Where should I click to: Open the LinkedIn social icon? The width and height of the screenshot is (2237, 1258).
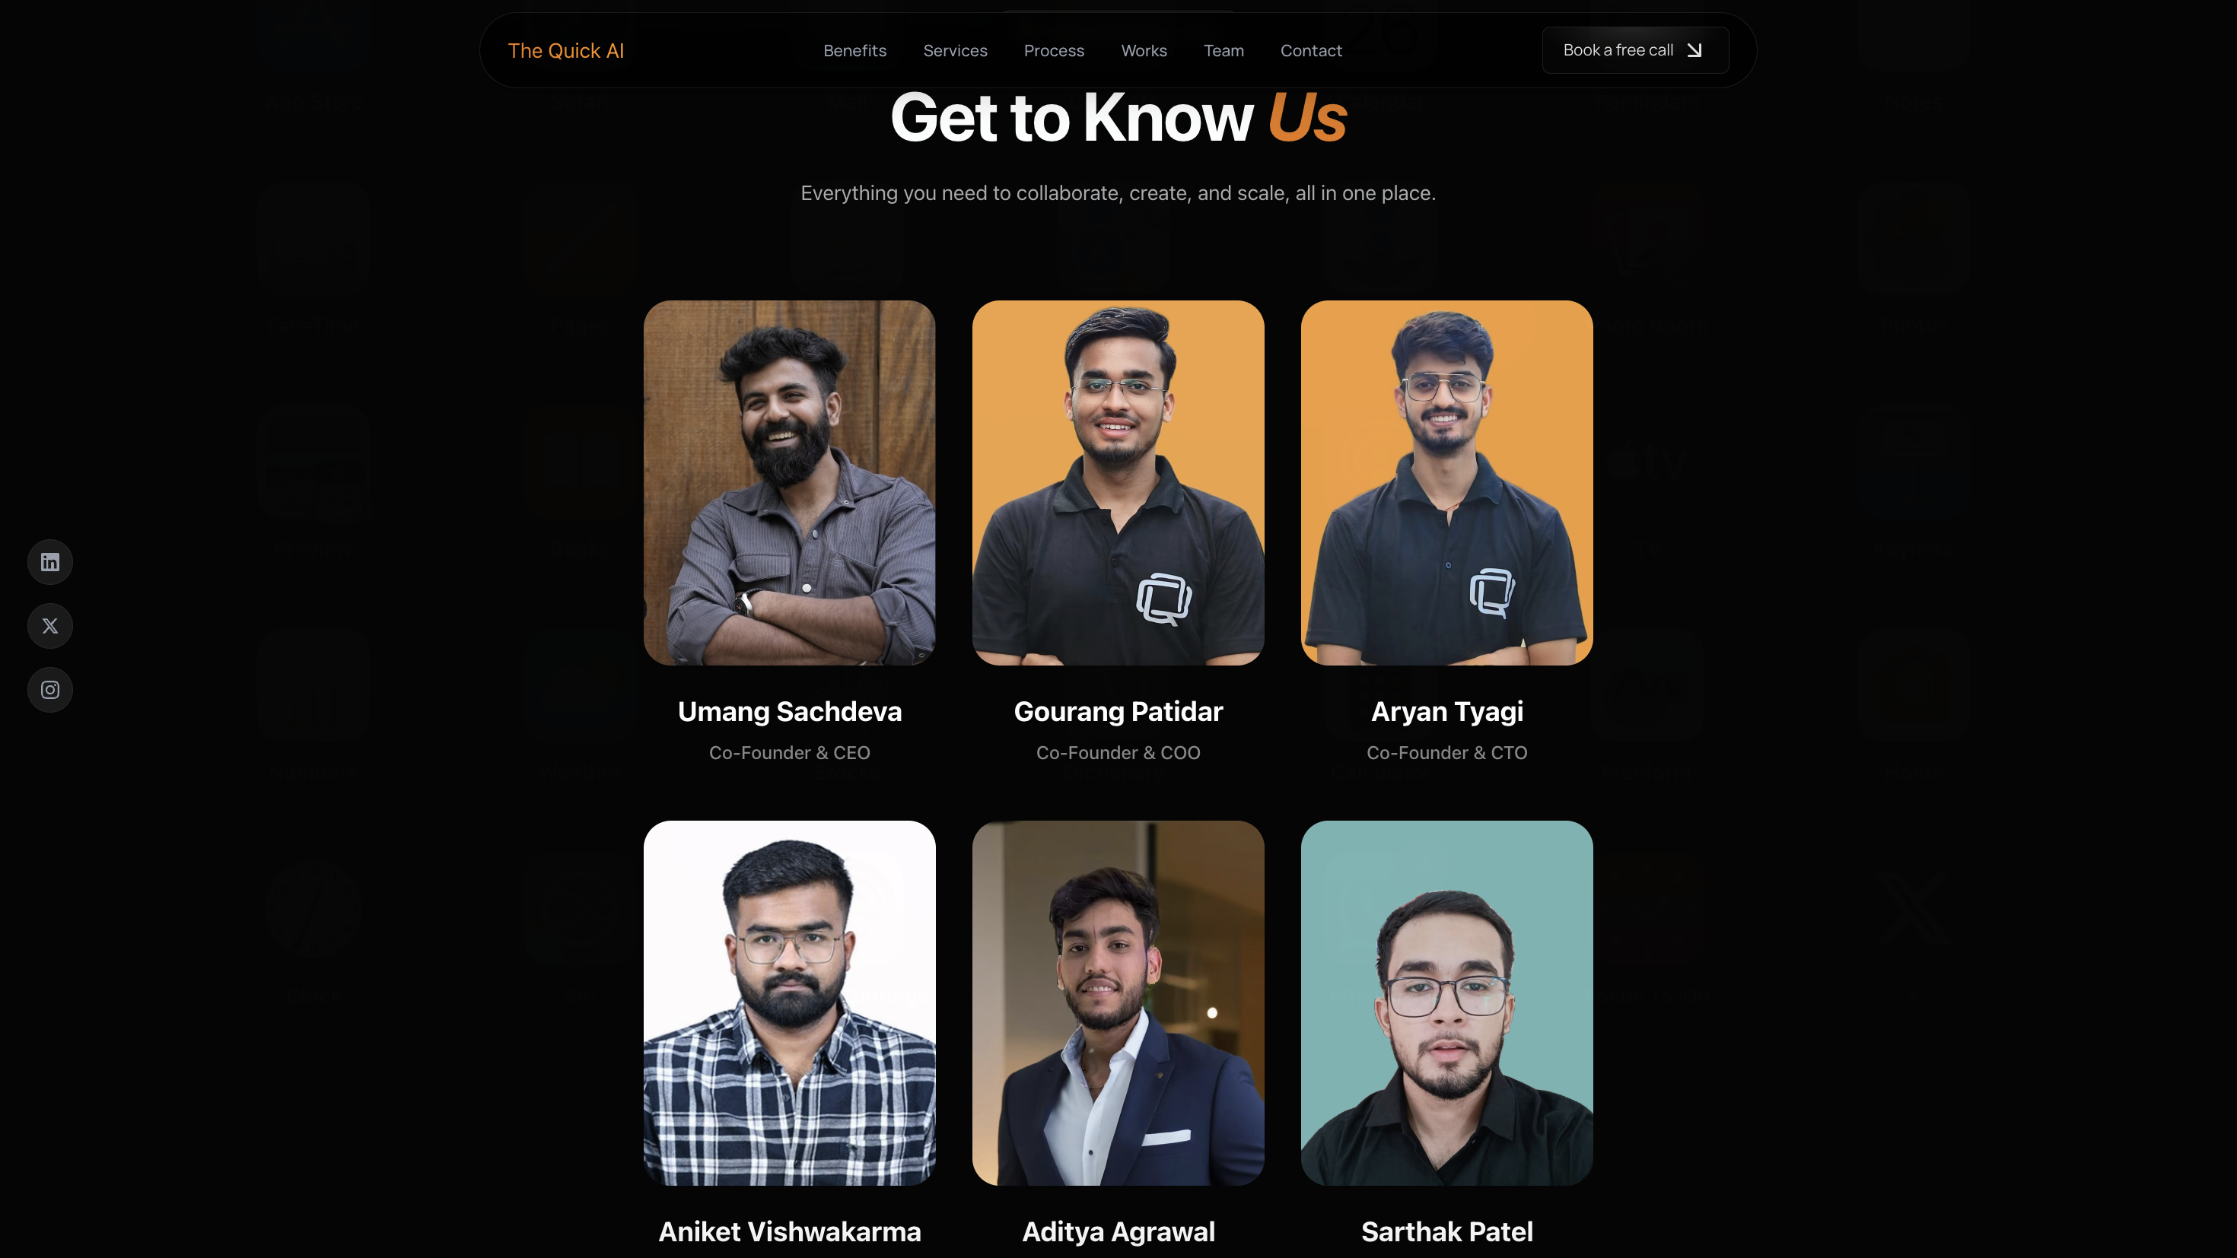[49, 562]
